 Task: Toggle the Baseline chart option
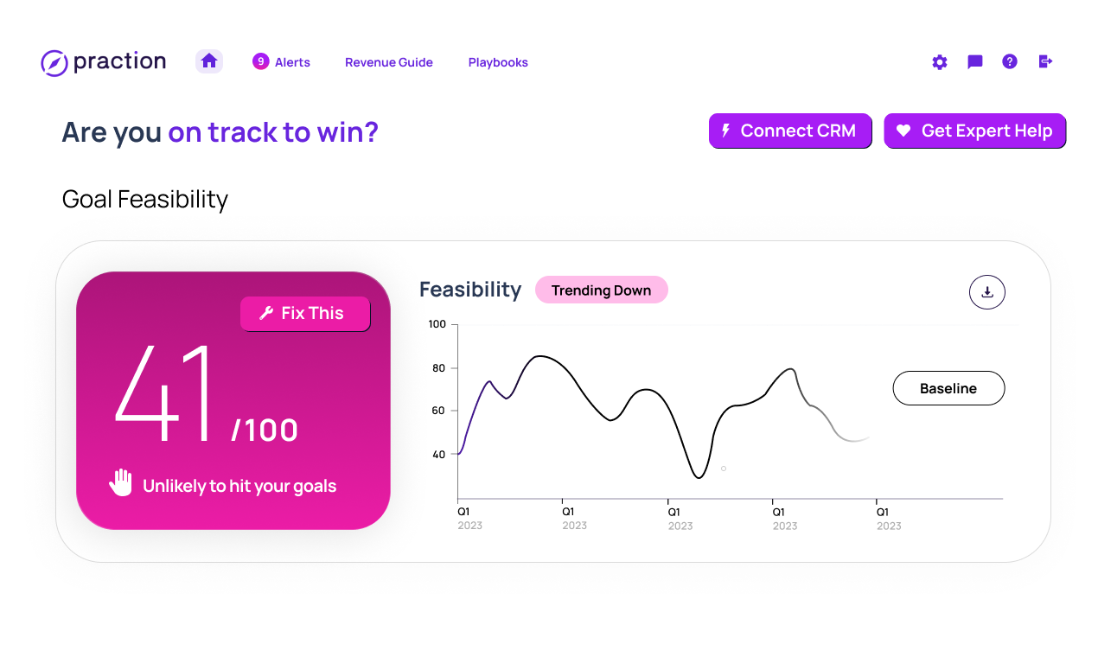coord(948,388)
